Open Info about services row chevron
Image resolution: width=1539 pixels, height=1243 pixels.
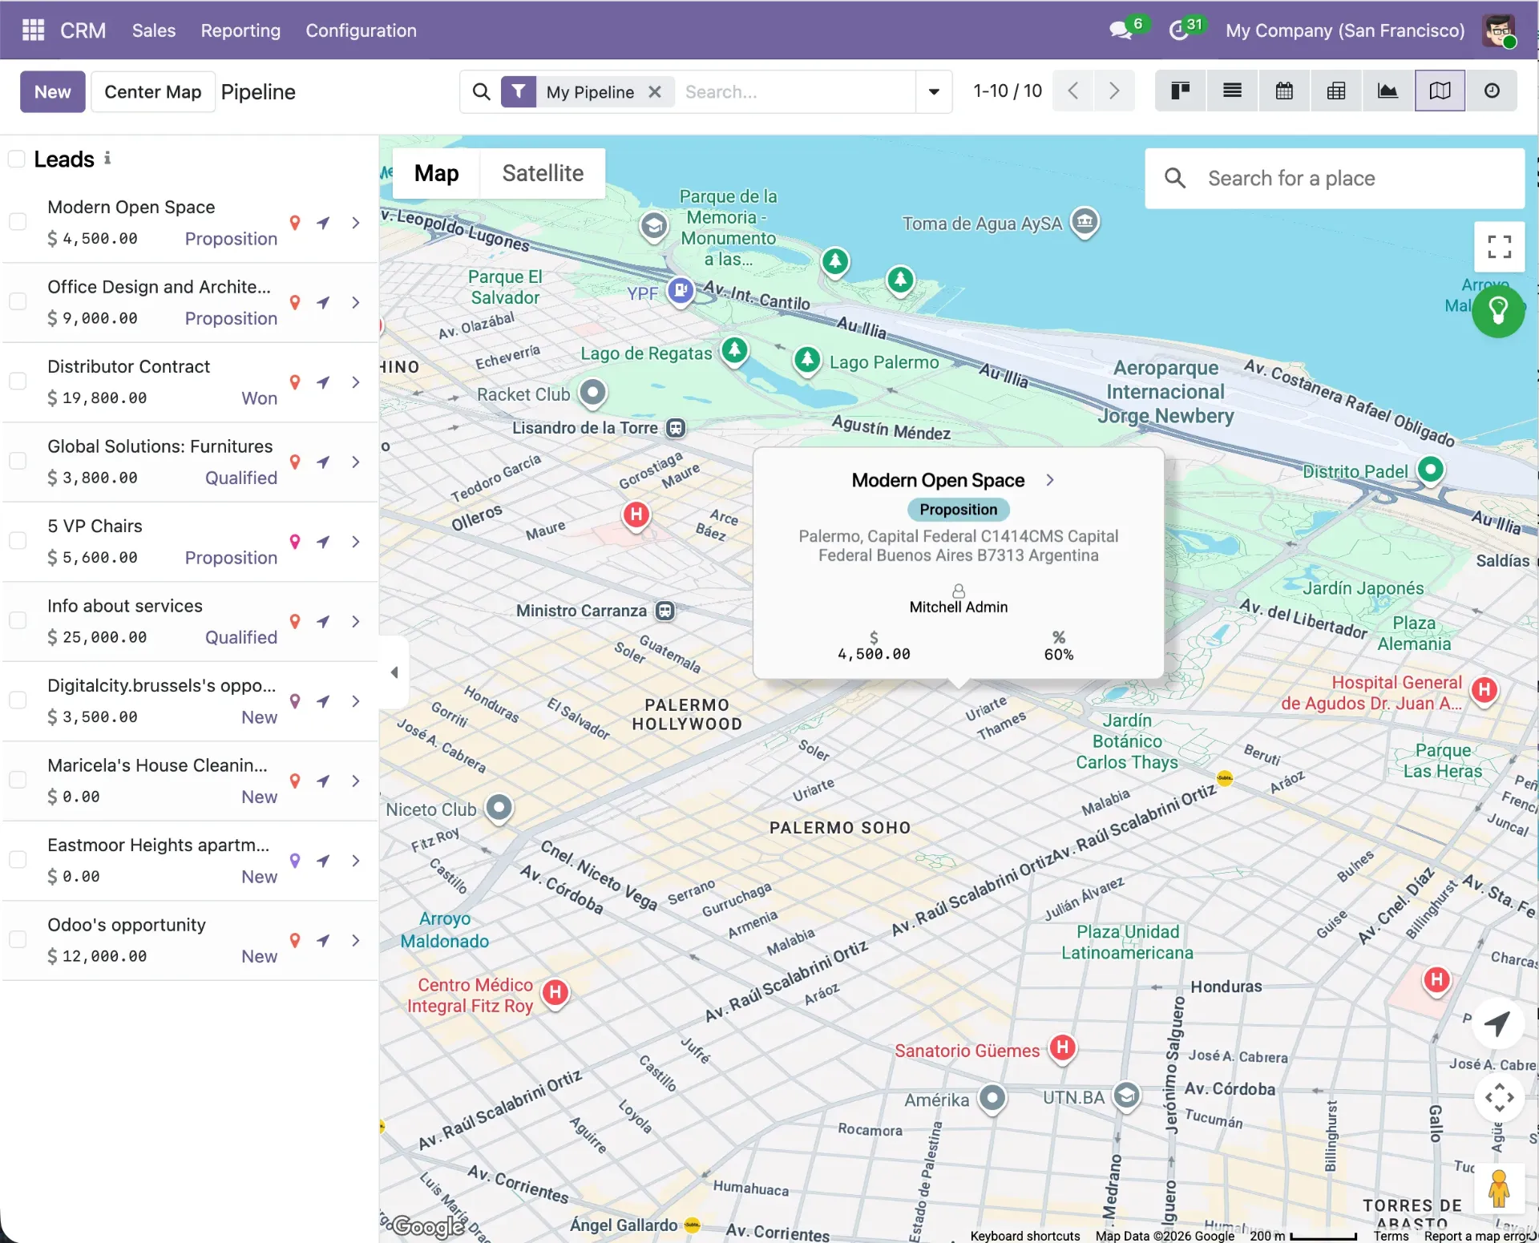click(x=356, y=622)
